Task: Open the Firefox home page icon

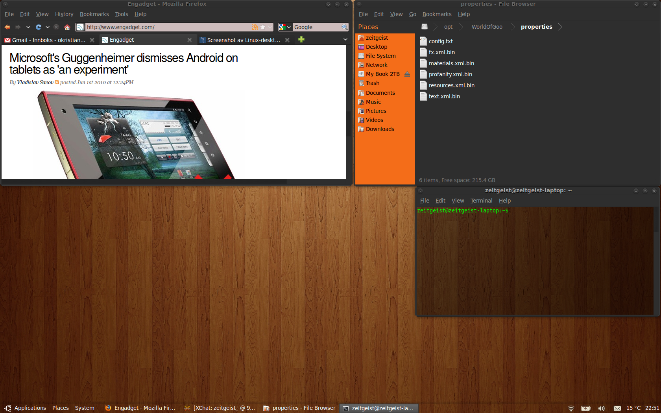Action: (67, 27)
